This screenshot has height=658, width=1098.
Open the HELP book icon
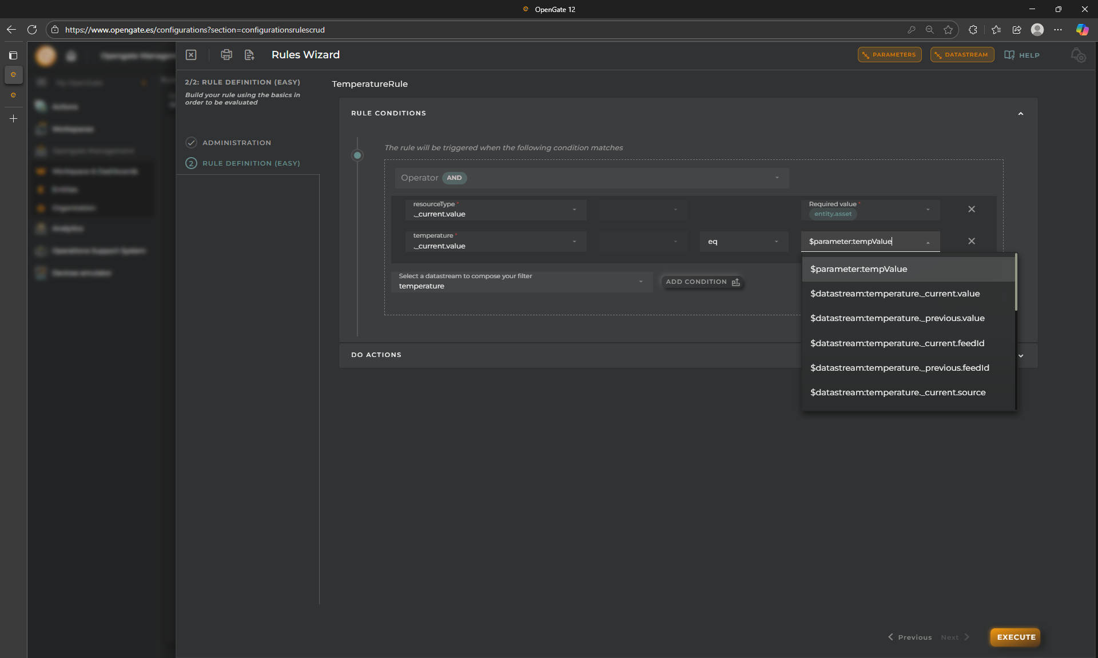pyautogui.click(x=1009, y=55)
